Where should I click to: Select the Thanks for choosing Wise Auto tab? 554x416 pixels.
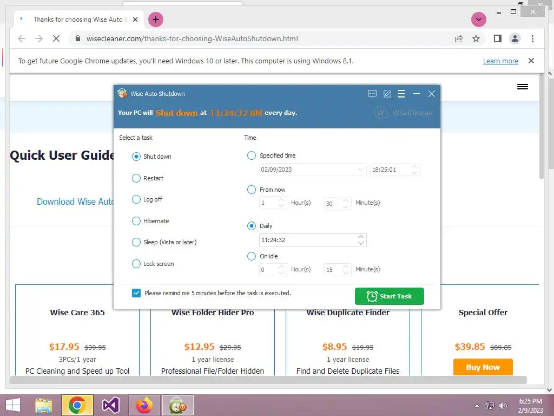(80, 19)
